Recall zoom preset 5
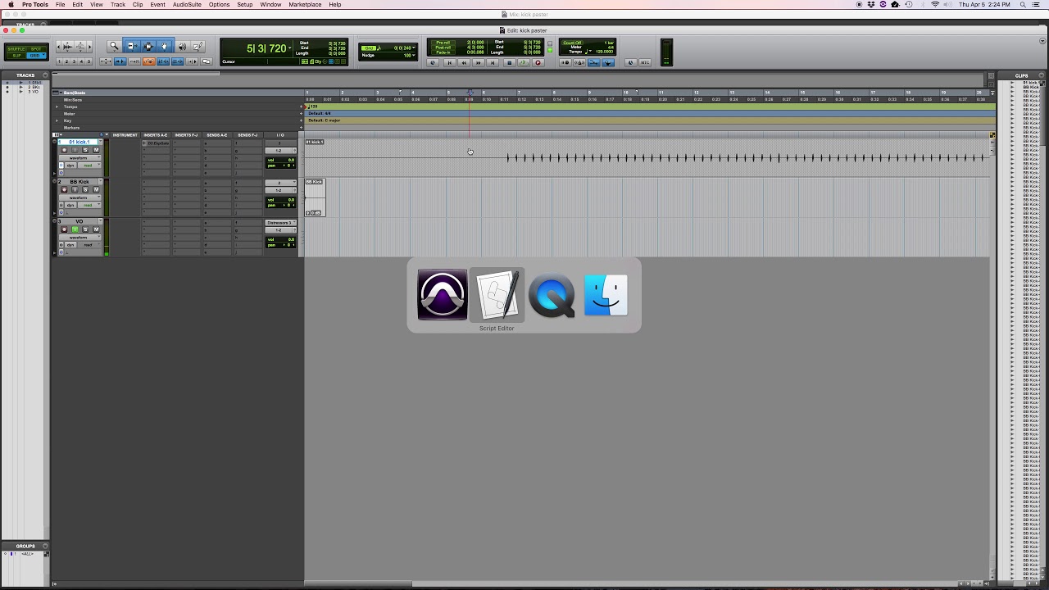 89,61
